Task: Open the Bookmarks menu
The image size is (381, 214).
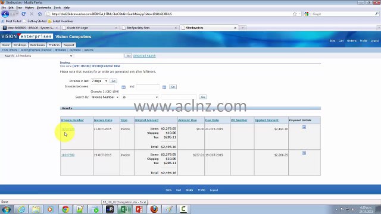Action: coord(43,8)
